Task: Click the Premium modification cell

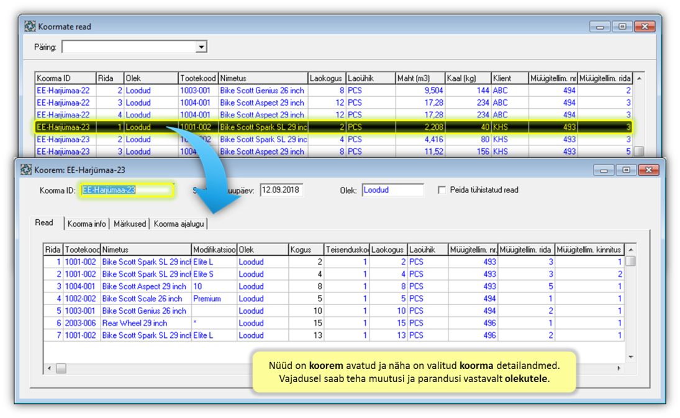Action: coord(214,299)
